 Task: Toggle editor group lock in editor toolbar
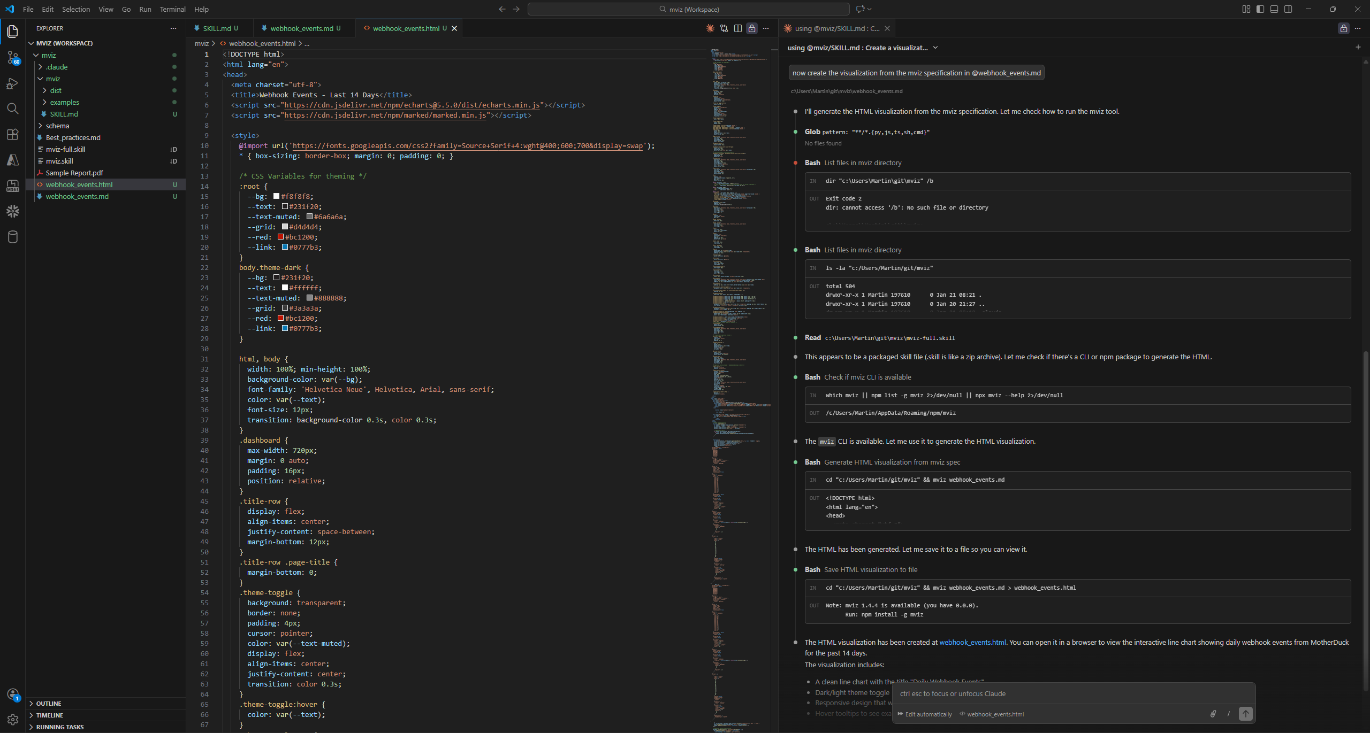(x=752, y=28)
